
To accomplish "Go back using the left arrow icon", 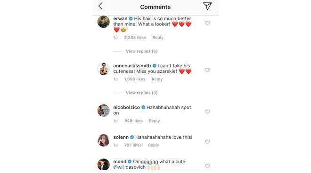I will tap(100, 6).
